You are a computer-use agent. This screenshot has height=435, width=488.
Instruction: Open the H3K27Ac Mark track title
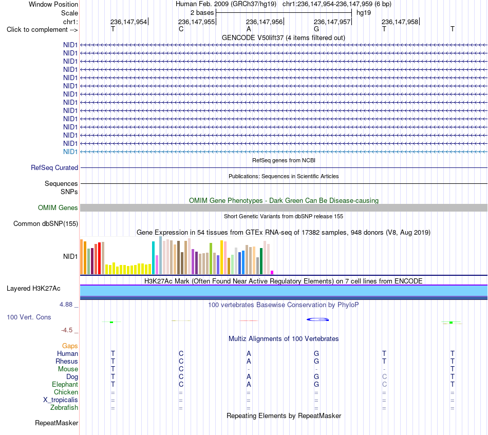coord(283,281)
